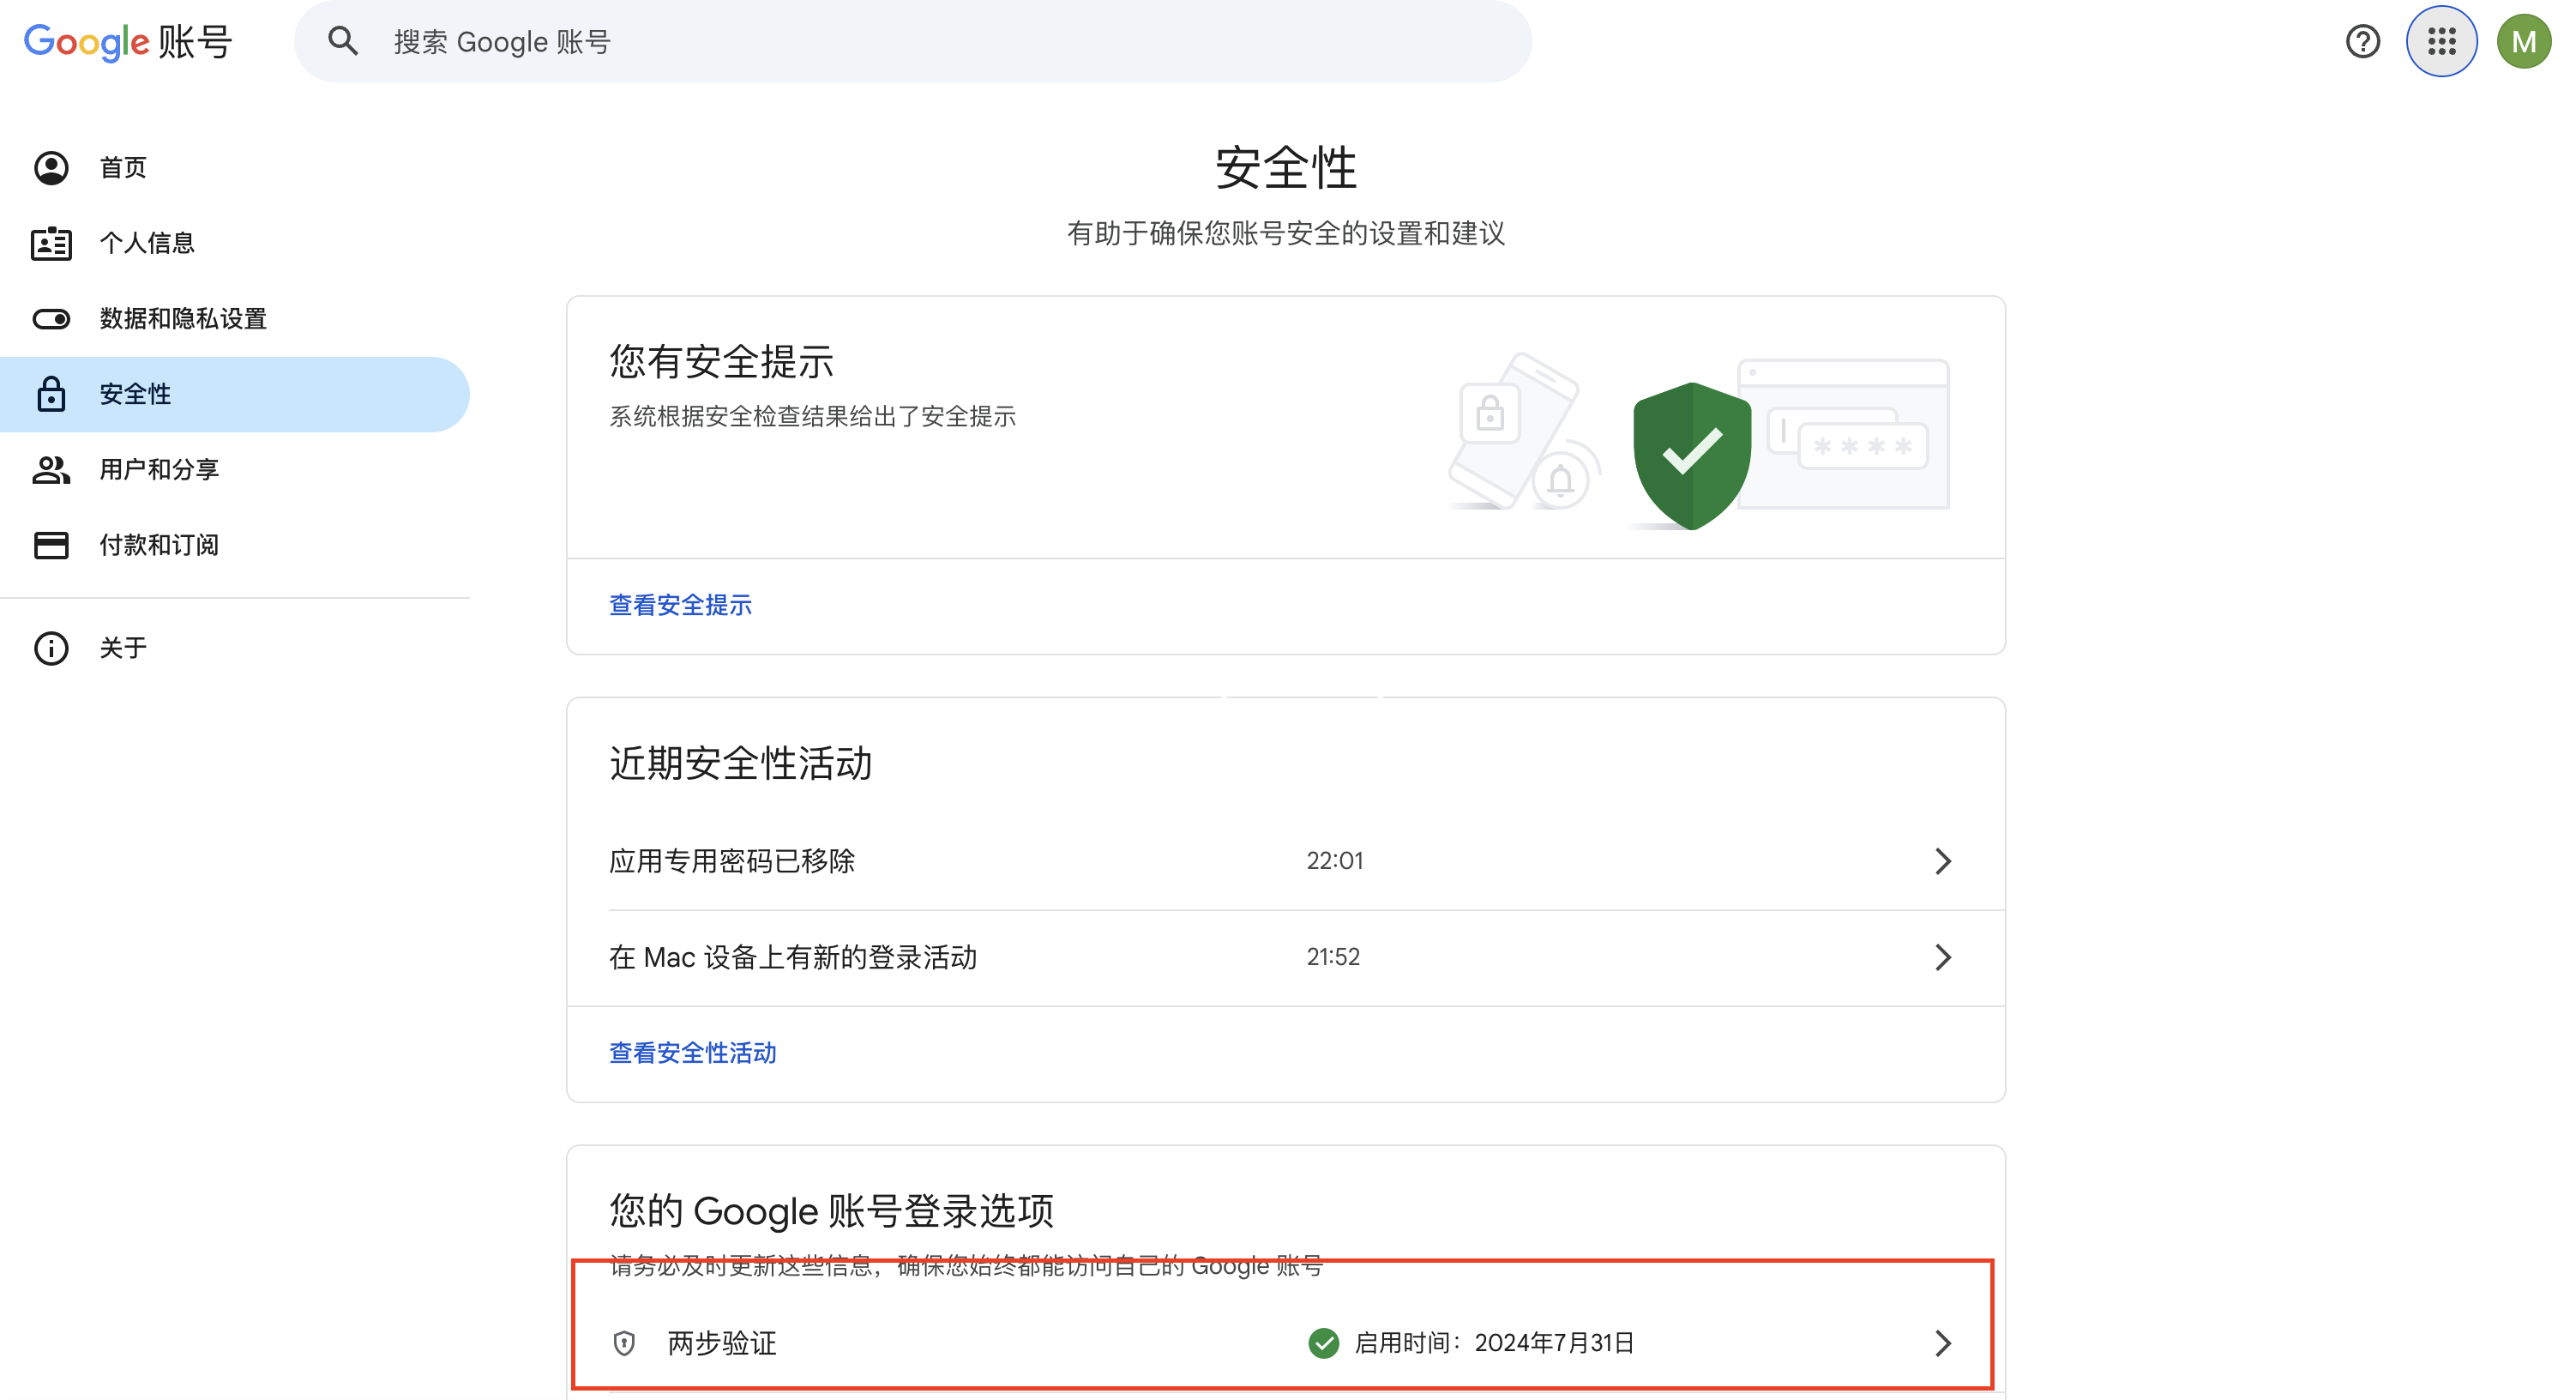The height and width of the screenshot is (1400, 2576).
Task: Click the 关于 info icon
Action: pyautogui.click(x=51, y=648)
